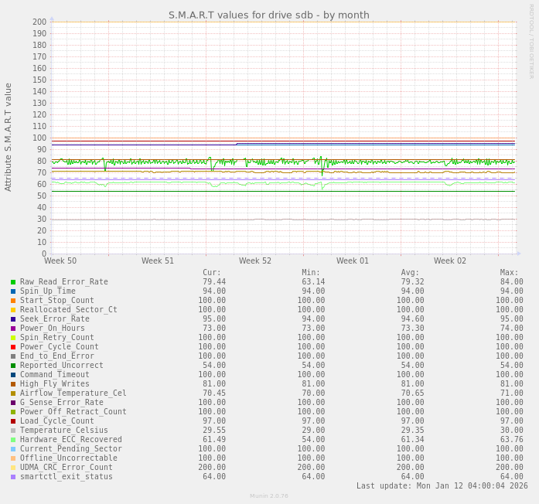Click the Week 52 x-axis label
Image resolution: width=539 pixels, height=504 pixels.
point(255,261)
